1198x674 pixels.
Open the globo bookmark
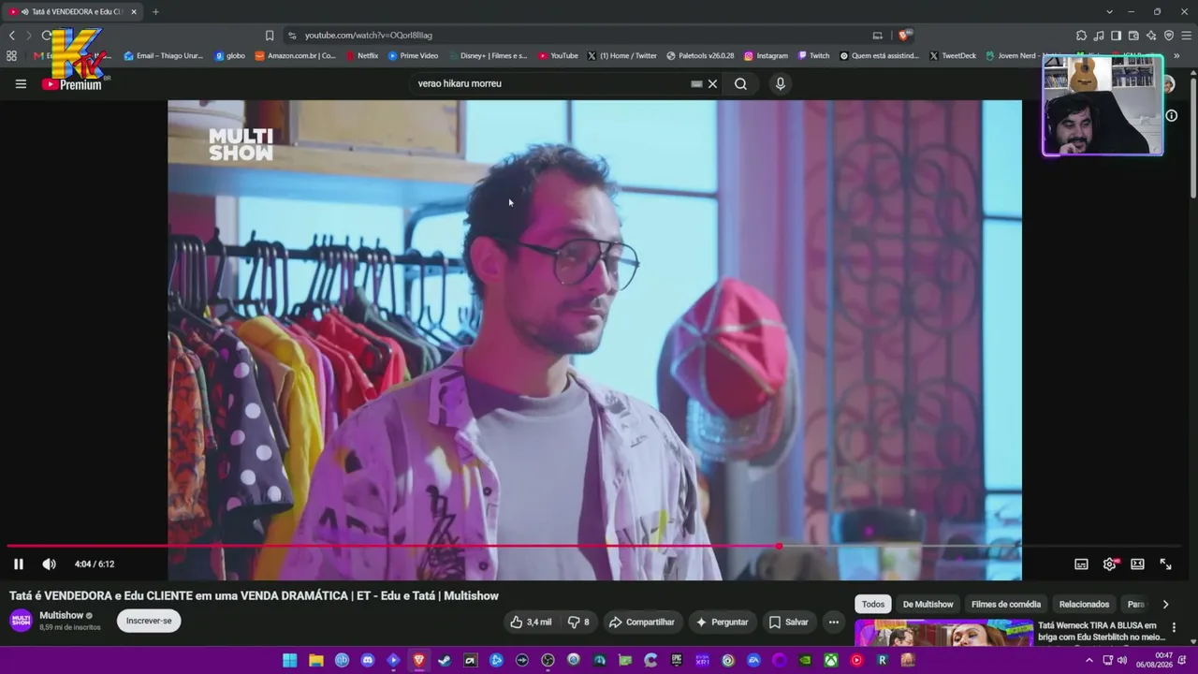pos(230,55)
